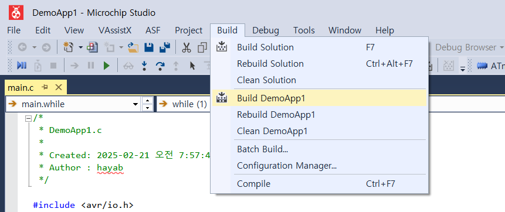The height and width of the screenshot is (212, 505).
Task: Close the open Build menu
Action: coord(228,30)
